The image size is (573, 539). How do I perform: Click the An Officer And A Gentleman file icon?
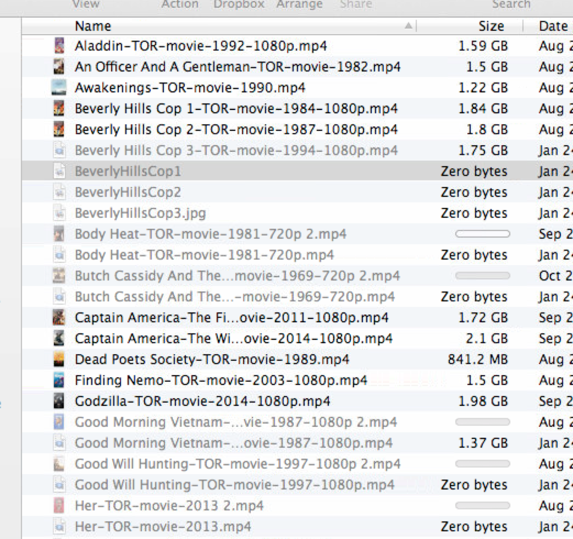point(59,67)
